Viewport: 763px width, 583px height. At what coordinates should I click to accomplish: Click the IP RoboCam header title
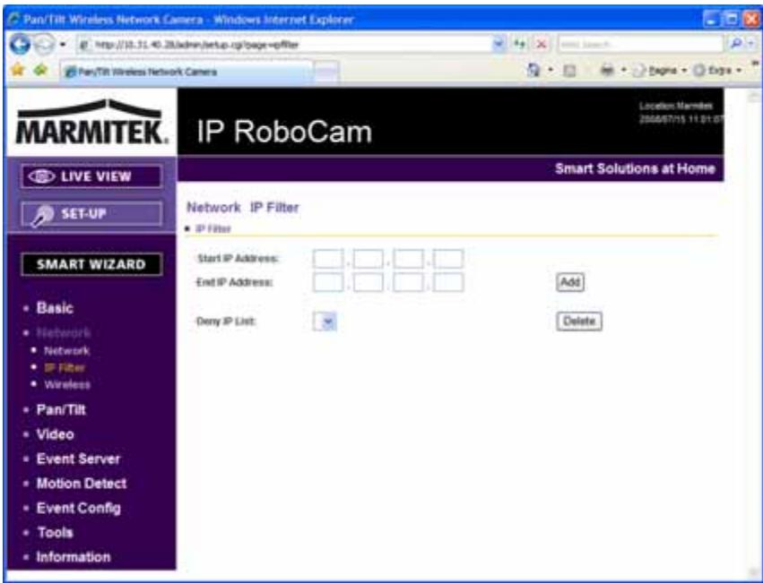284,132
